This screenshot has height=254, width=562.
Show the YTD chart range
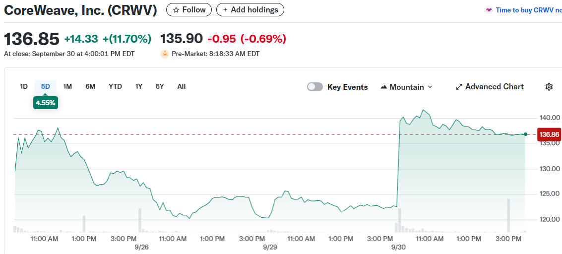pyautogui.click(x=115, y=86)
